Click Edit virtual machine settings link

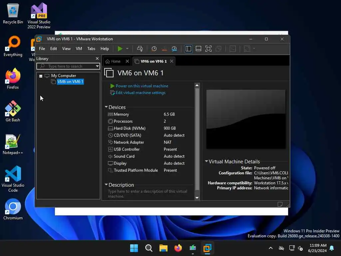(141, 93)
